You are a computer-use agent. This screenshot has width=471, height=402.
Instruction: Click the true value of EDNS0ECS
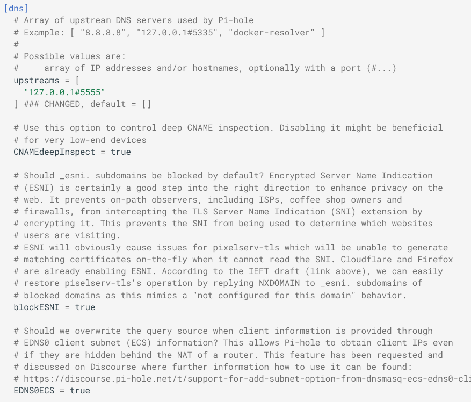[x=80, y=390]
